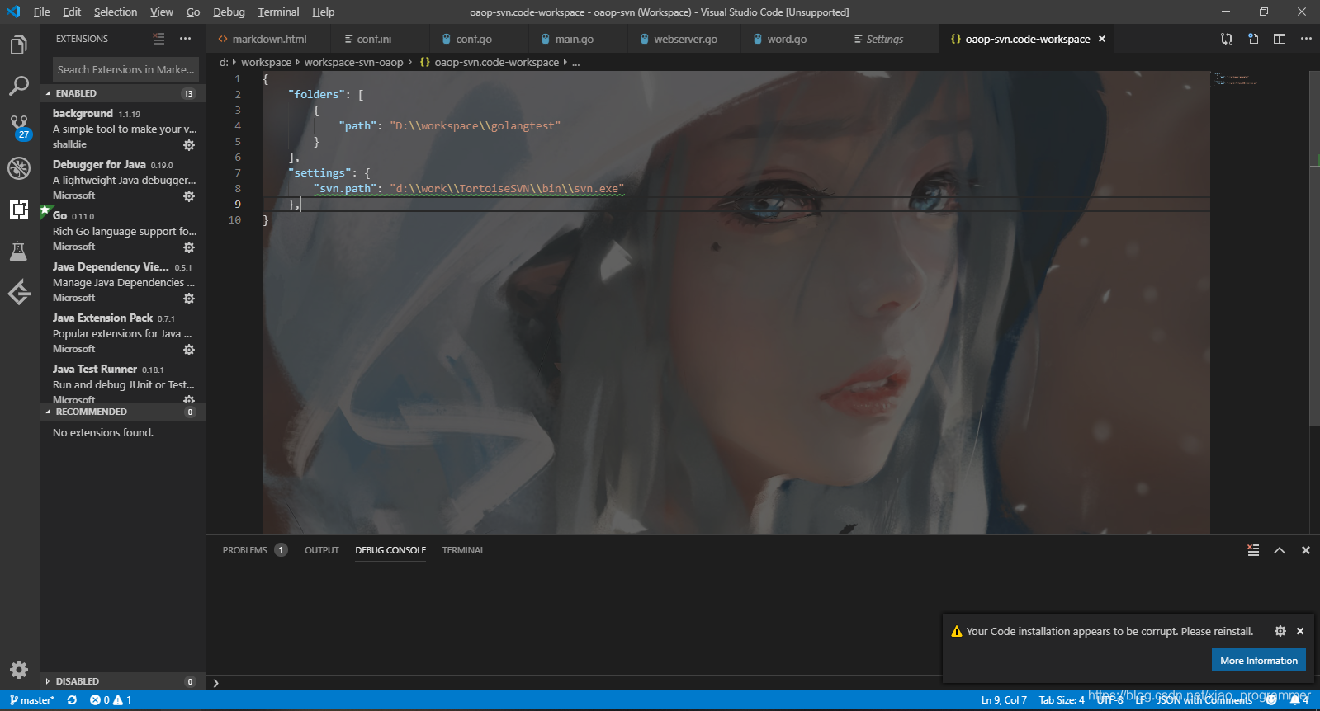Open the Explorer view in activity bar
The width and height of the screenshot is (1320, 711).
click(x=19, y=45)
